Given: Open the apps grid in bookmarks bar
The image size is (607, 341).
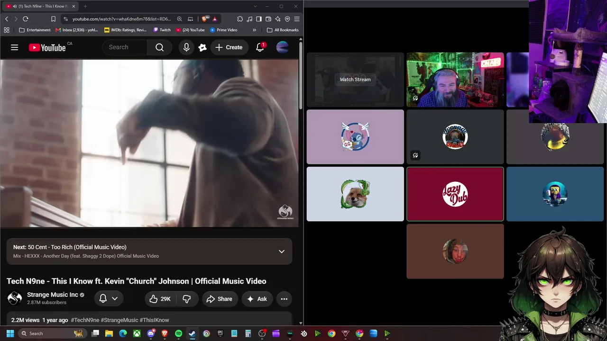Looking at the screenshot, I should coord(7,30).
